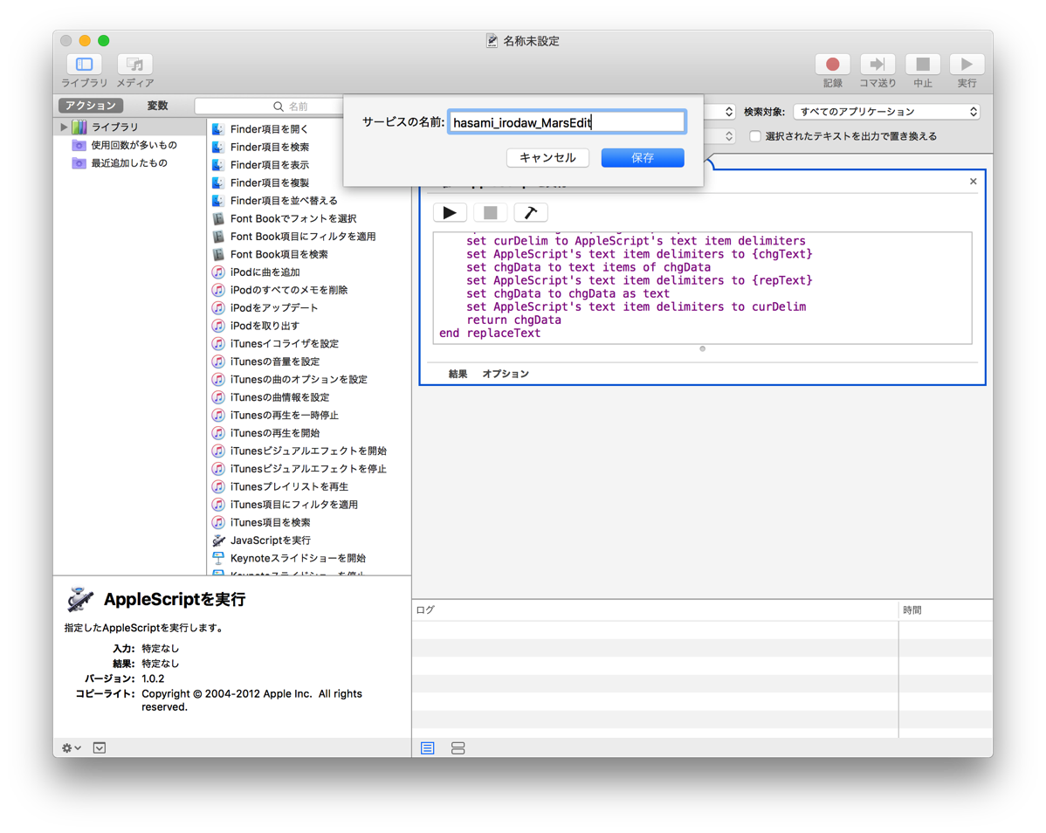
Task: Remove the AppleScript action with the X
Action: (x=974, y=182)
